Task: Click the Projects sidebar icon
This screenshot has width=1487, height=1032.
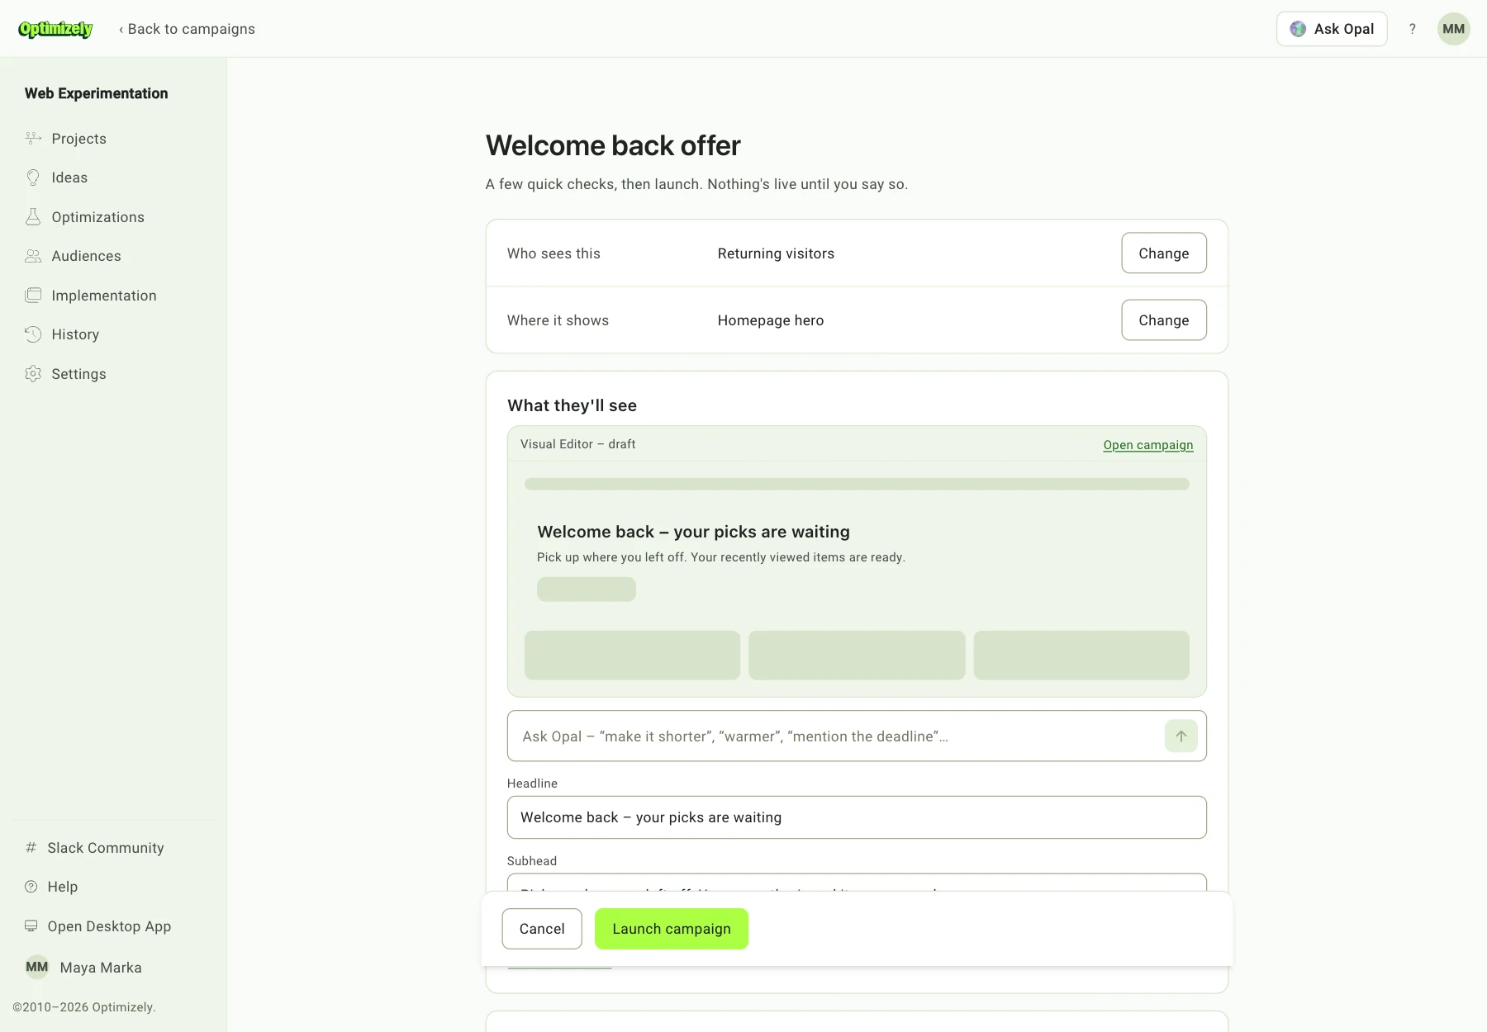Action: point(33,138)
